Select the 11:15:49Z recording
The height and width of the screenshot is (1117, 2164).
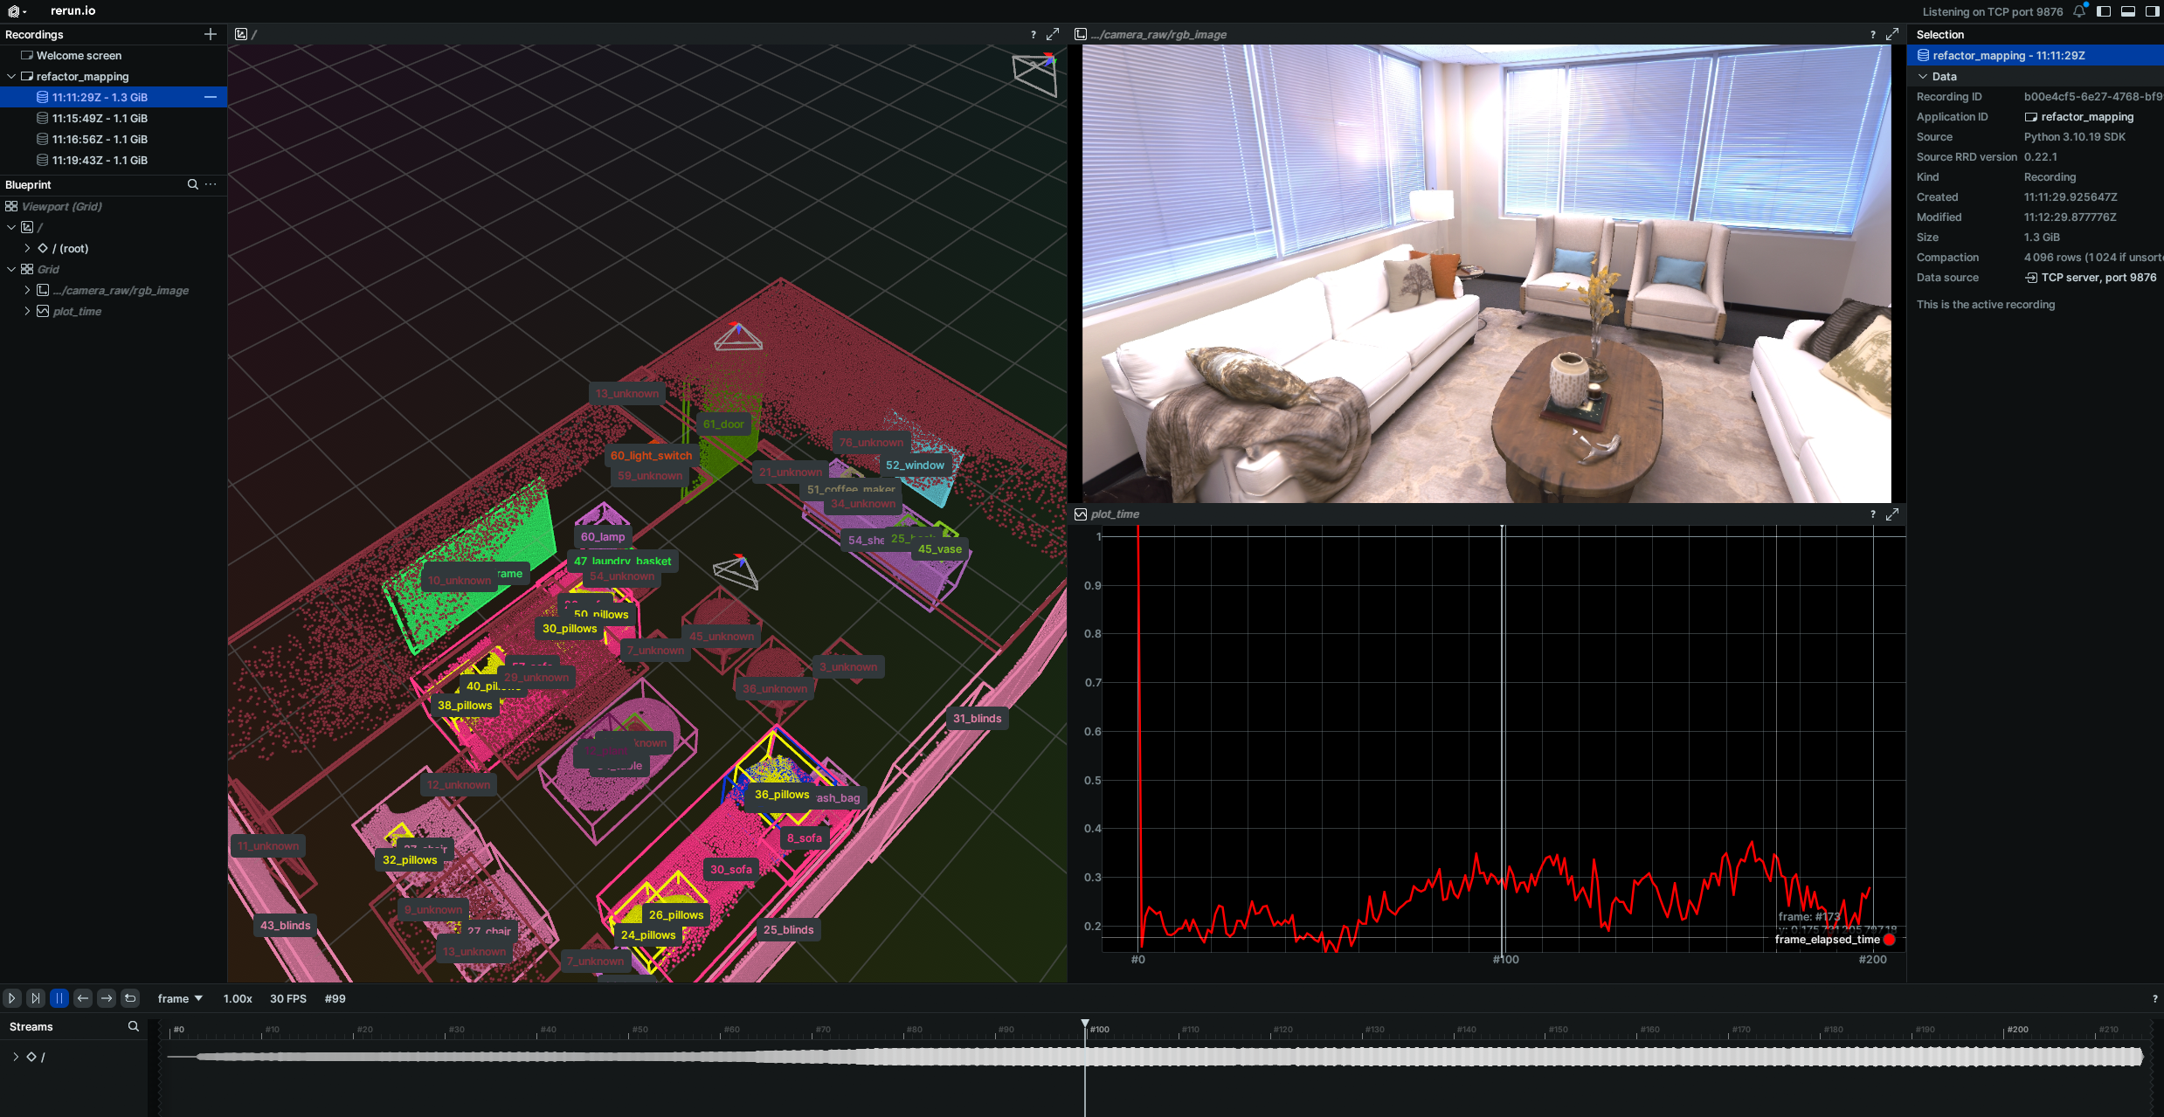click(x=100, y=118)
